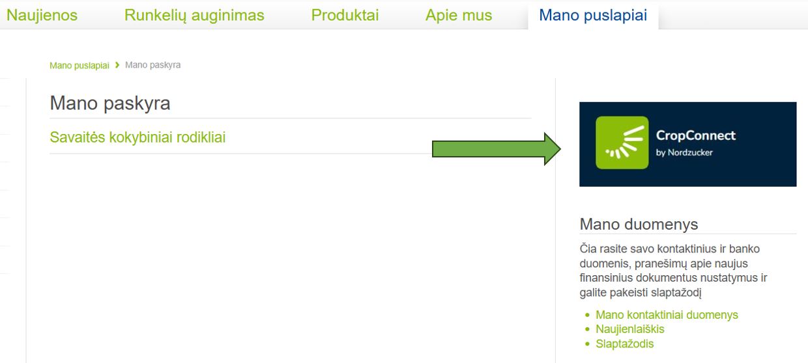The height and width of the screenshot is (363, 808).
Task: Click the green CropConnect logo icon
Action: [x=622, y=142]
